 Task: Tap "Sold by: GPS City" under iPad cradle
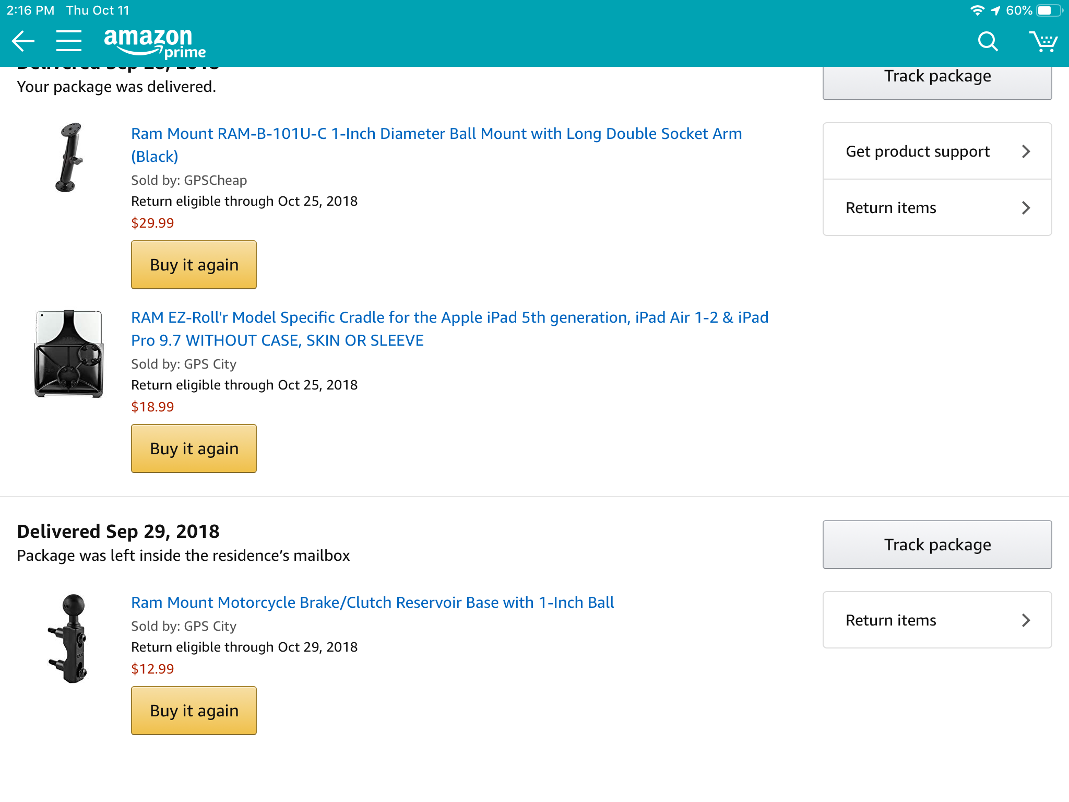click(184, 364)
